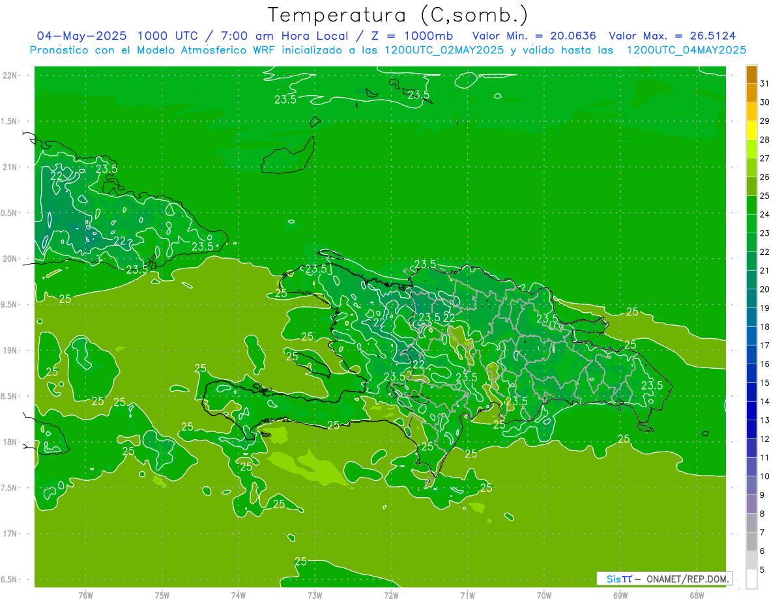The width and height of the screenshot is (782, 604).
Task: Click the blue 'Sis' logo text
Action: click(x=613, y=579)
